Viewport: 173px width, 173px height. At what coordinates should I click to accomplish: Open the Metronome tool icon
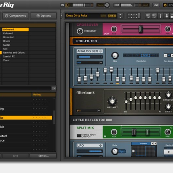point(167,16)
